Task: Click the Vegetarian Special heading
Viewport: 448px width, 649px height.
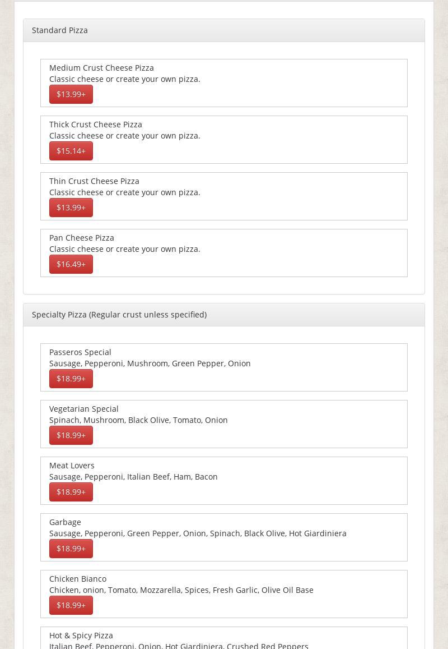Action: coord(84,409)
